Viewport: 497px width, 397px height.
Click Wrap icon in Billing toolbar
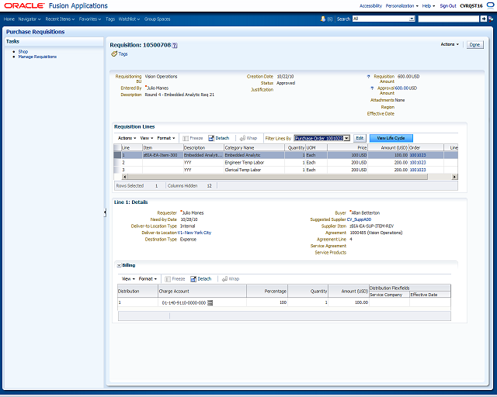pyautogui.click(x=224, y=279)
